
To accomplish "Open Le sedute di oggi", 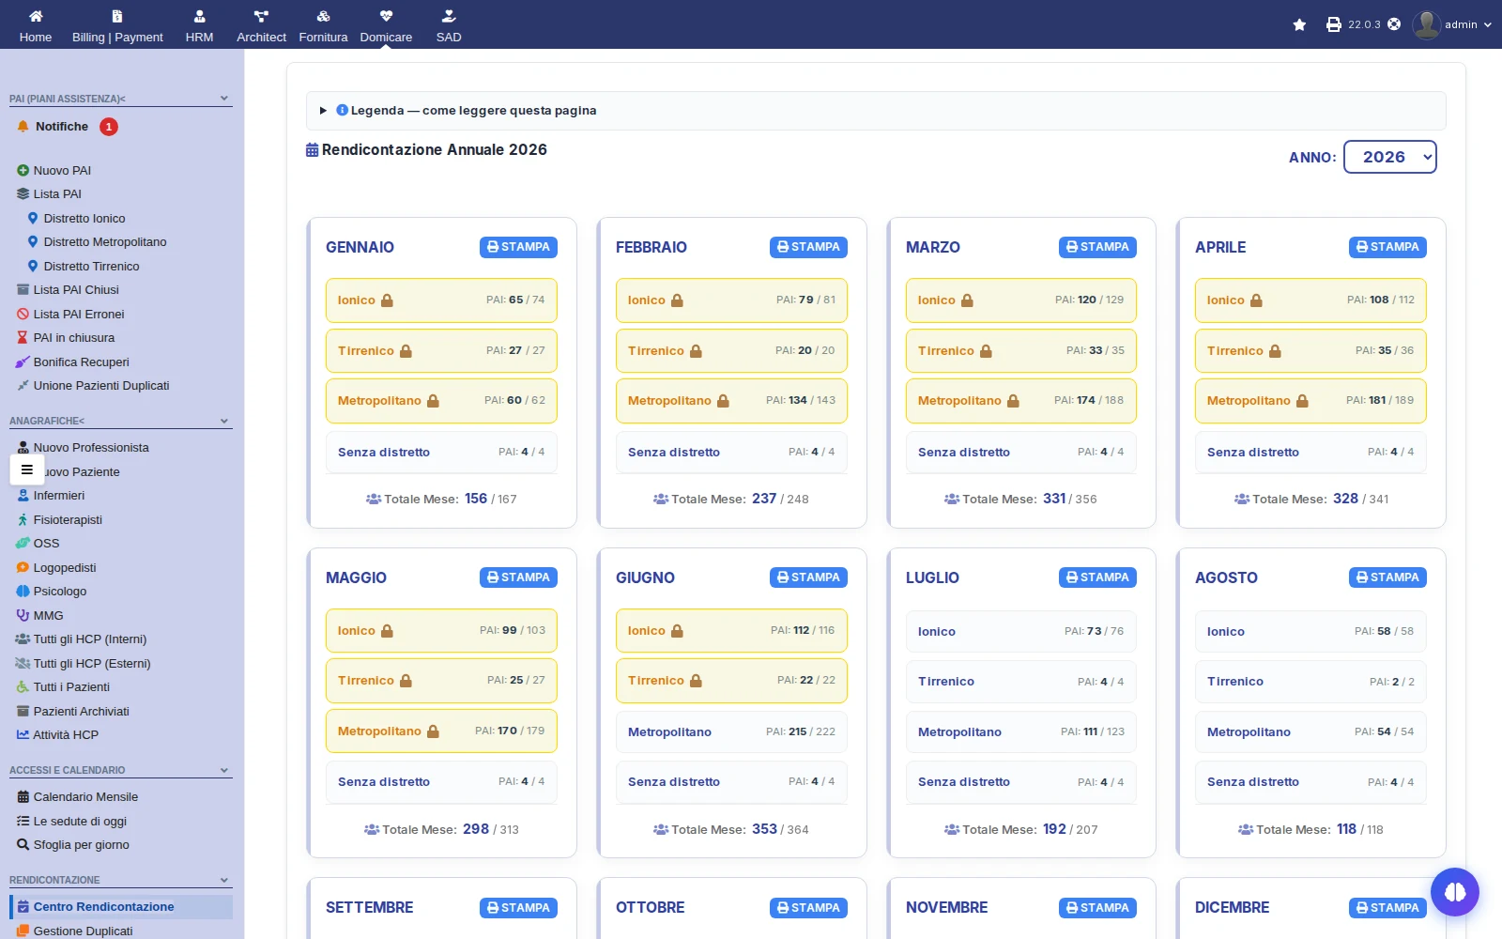I will [x=80, y=822].
